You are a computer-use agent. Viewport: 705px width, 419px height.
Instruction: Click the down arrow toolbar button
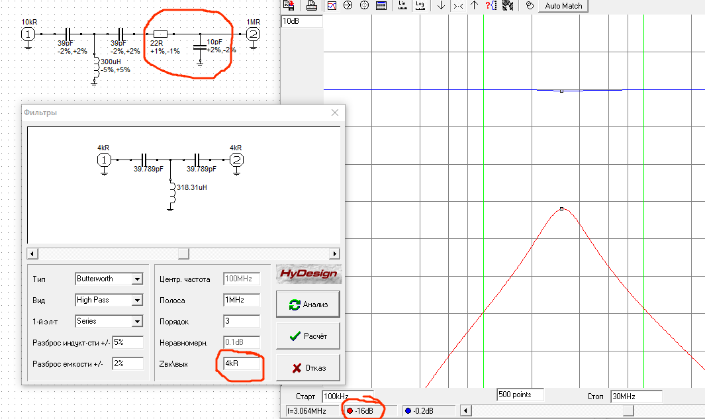click(x=441, y=5)
